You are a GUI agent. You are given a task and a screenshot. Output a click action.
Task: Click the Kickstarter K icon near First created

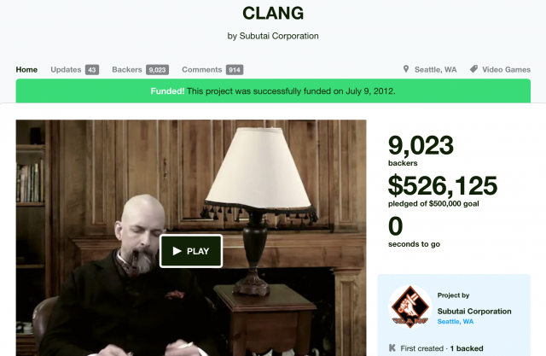[x=392, y=347]
